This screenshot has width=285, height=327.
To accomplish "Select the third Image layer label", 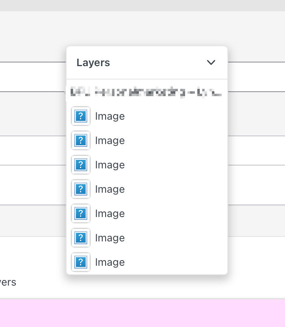I will click(x=110, y=165).
